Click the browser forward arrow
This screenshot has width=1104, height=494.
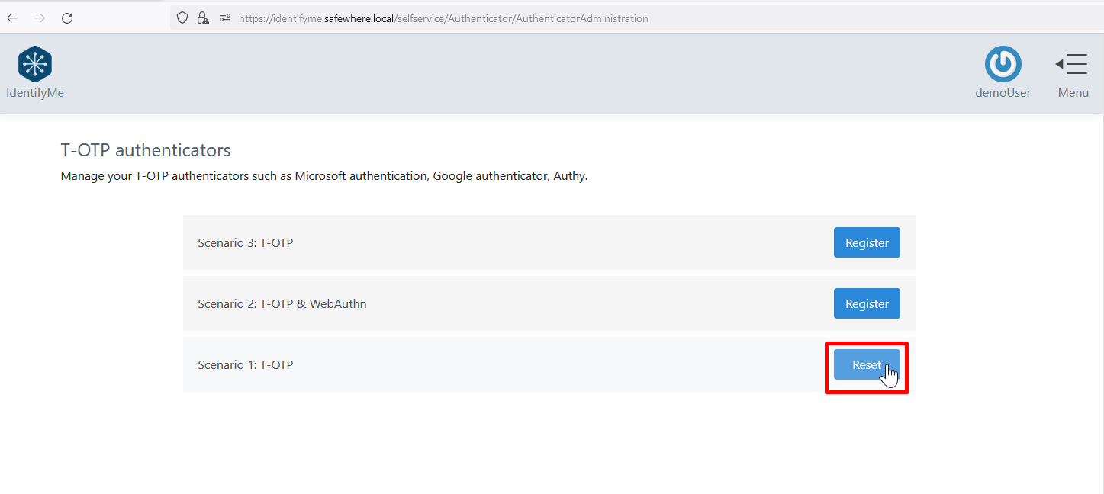coord(40,18)
